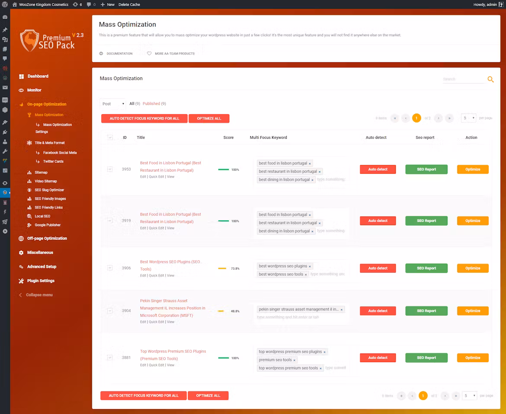
Task: Click the WordPress logo in admin bar
Action: coord(5,4)
